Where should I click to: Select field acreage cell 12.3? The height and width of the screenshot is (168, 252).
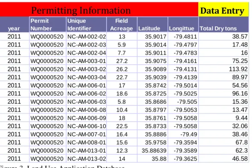122,151
